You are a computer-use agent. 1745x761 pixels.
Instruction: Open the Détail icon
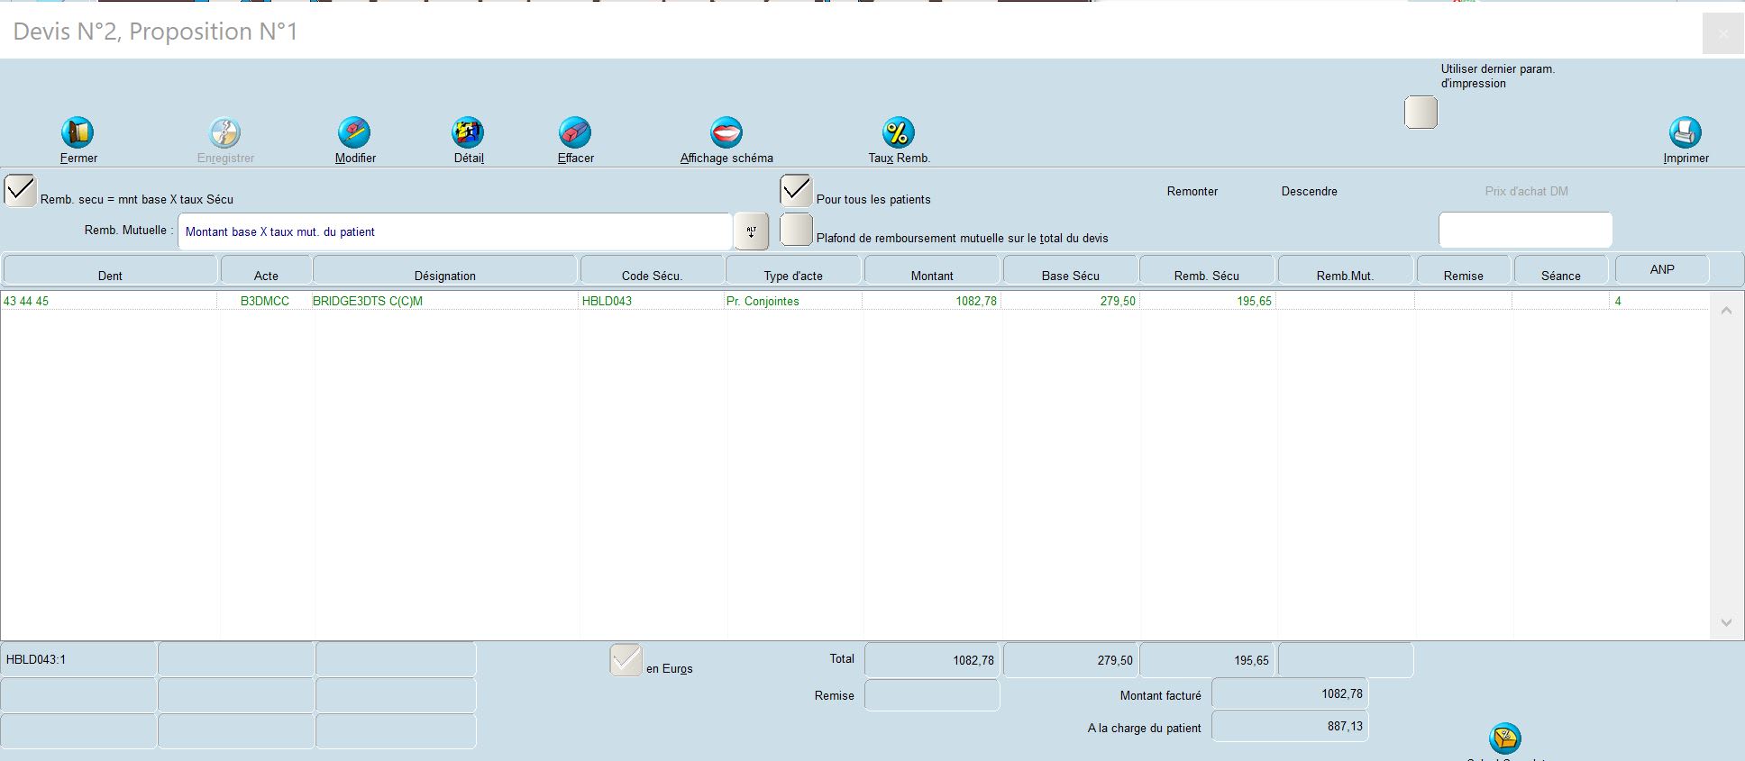pos(468,132)
